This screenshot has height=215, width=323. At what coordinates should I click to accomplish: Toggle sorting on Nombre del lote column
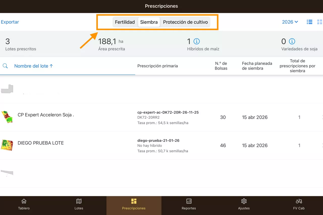pos(34,66)
